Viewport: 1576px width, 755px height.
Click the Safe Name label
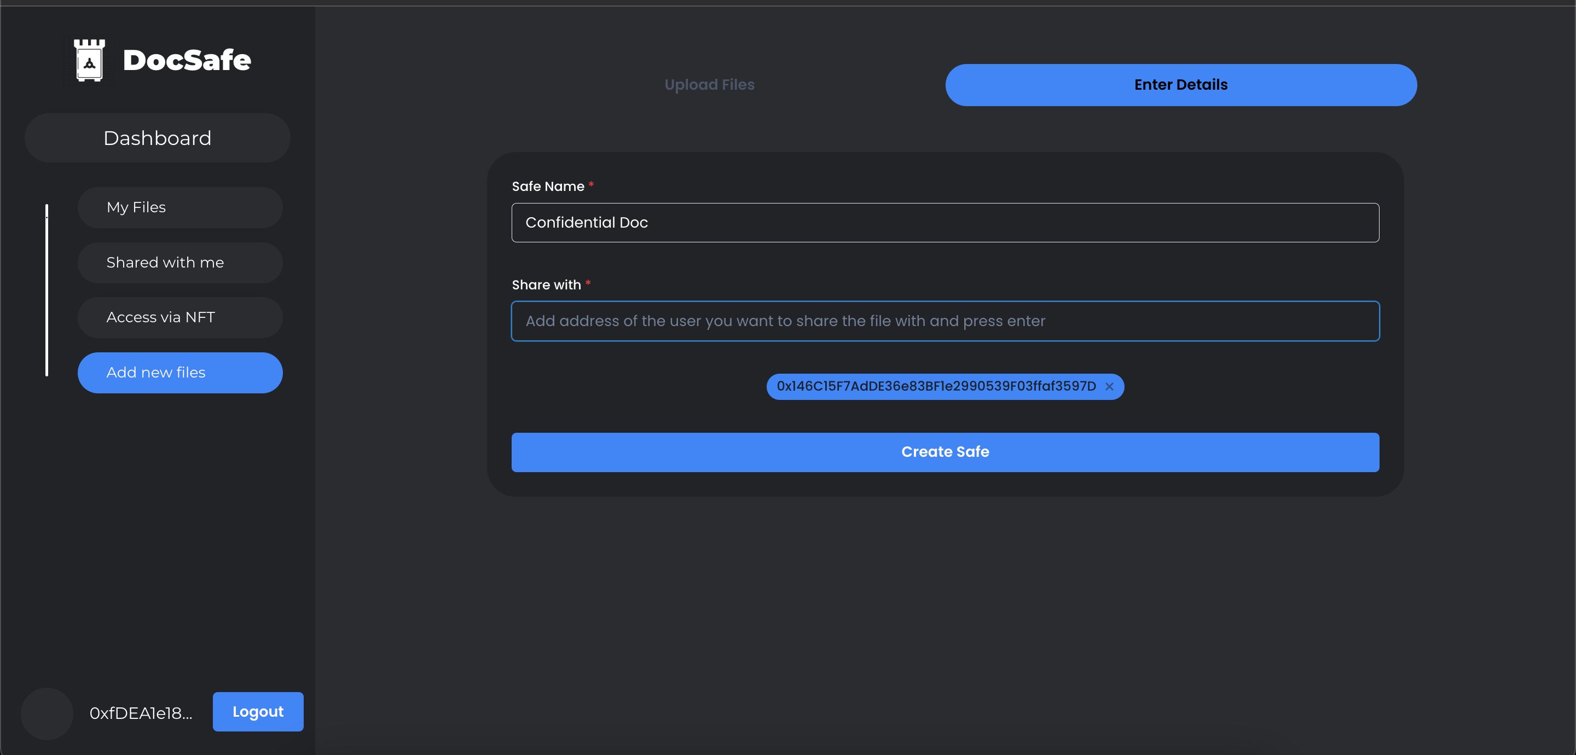click(x=548, y=187)
